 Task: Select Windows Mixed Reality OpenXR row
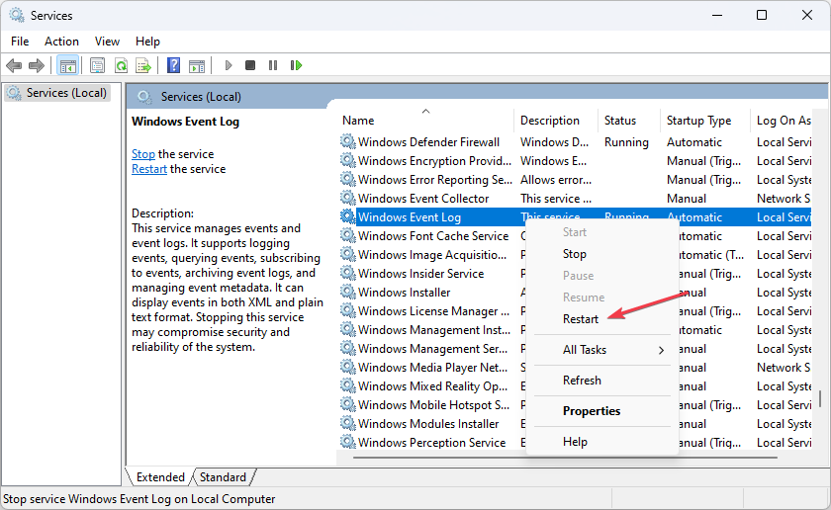432,386
